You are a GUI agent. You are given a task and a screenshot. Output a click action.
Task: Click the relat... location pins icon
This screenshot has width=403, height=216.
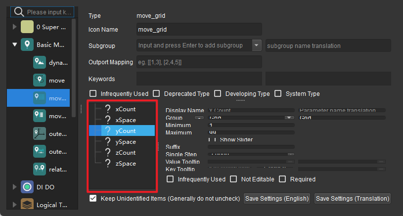pyautogui.click(x=40, y=169)
